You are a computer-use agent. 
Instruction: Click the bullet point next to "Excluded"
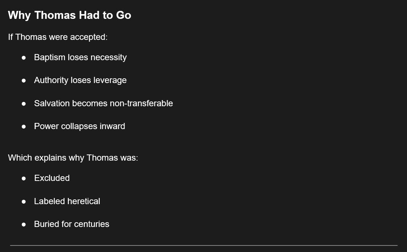24,178
